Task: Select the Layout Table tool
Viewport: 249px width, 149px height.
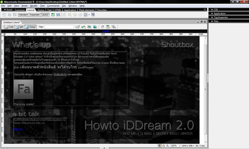Action: point(53,15)
